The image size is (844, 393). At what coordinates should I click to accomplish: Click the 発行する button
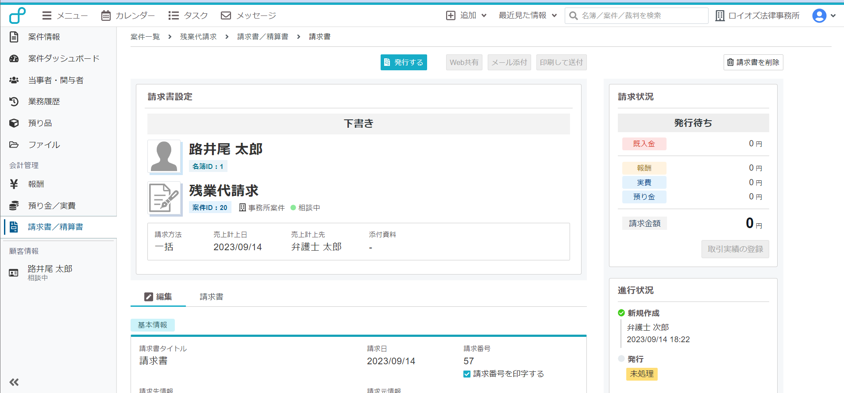[404, 62]
